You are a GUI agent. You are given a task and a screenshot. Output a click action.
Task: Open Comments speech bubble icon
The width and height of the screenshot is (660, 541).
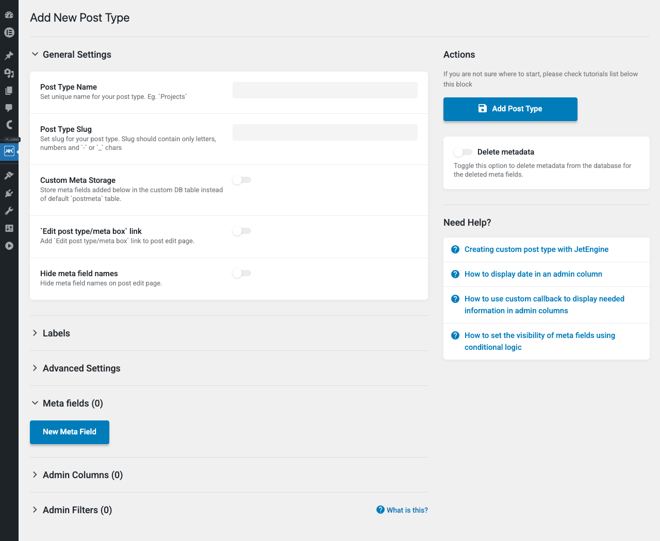click(9, 108)
